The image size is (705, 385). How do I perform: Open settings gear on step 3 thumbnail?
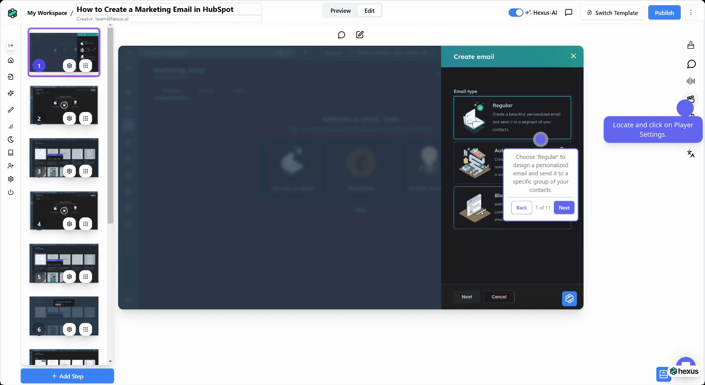(x=70, y=171)
